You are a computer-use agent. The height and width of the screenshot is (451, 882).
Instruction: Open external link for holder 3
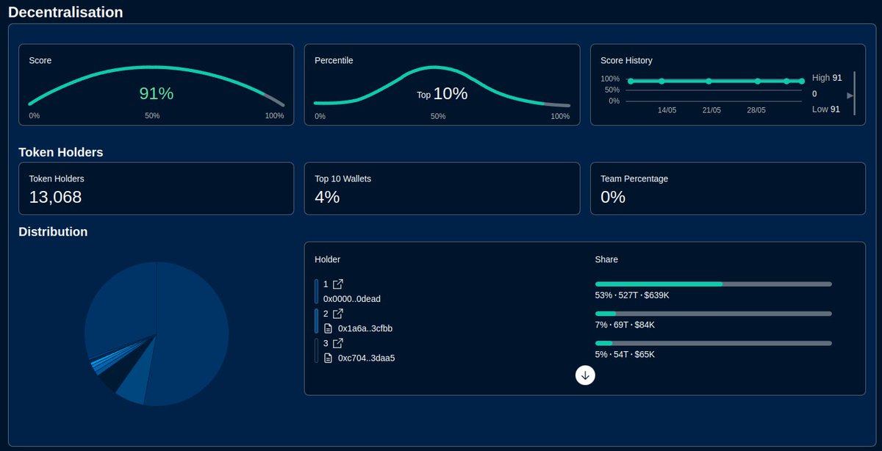(338, 343)
